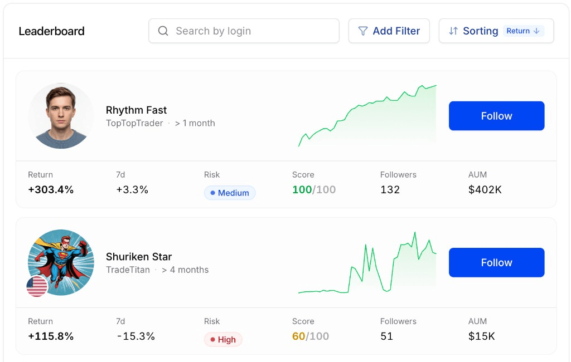Click the Leaderboard heading
The image size is (571, 362).
click(x=51, y=31)
